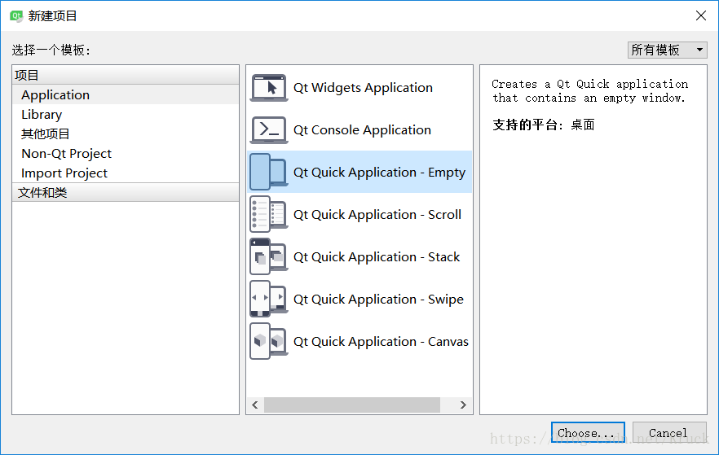Image resolution: width=719 pixels, height=455 pixels.
Task: Select the Qt Widgets Application label
Action: [x=363, y=87]
